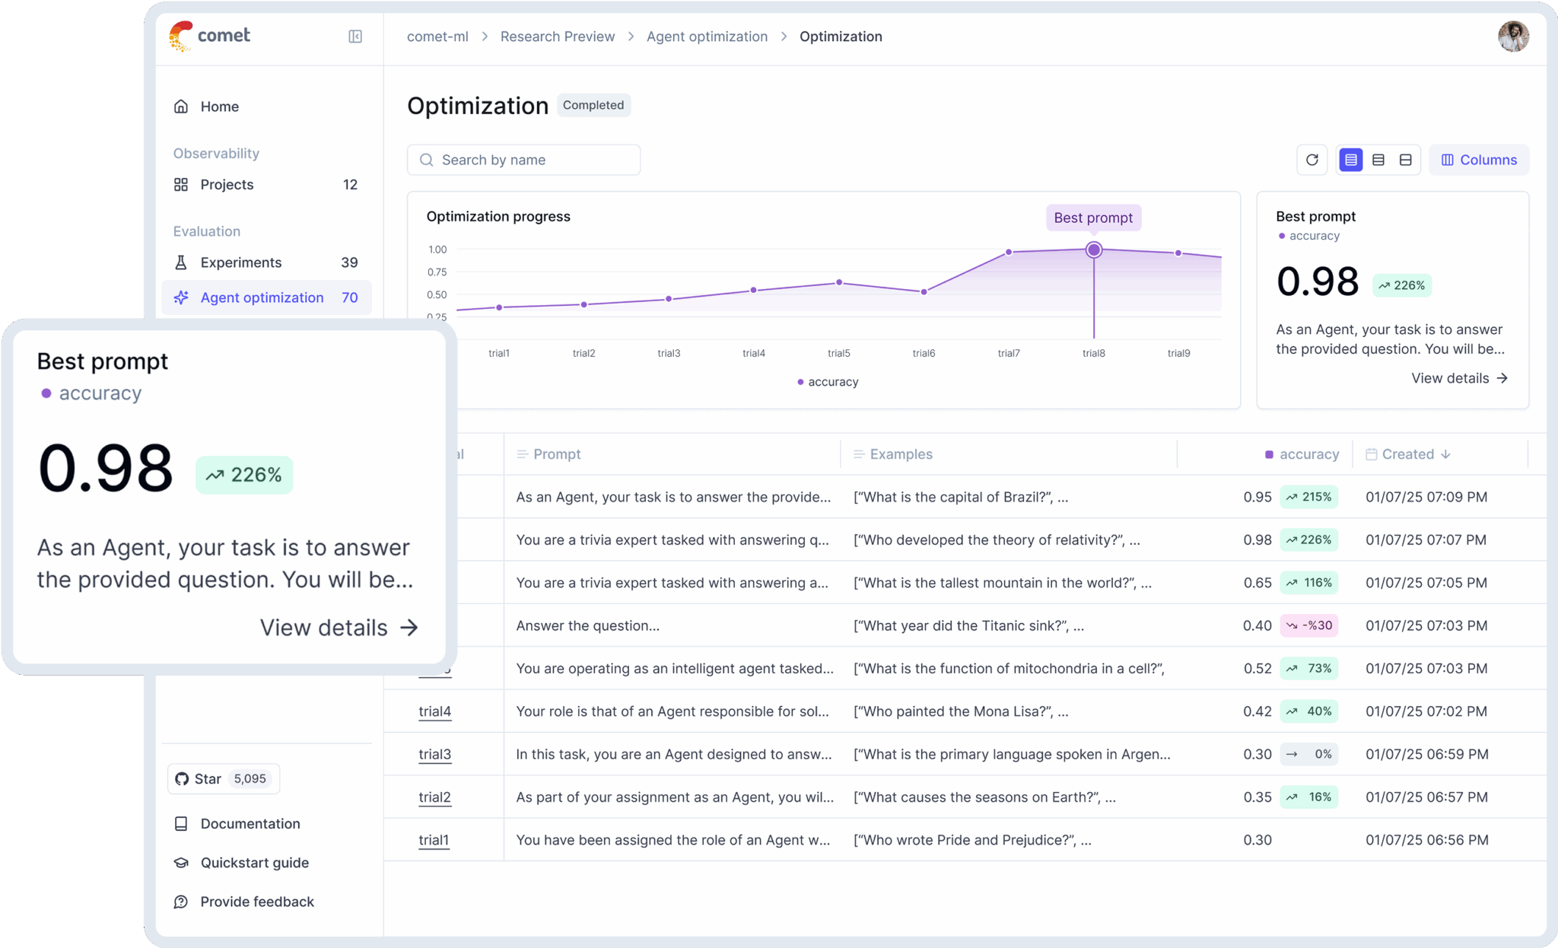Screen dimensions: 1558x948
Task: Click the Documentation book icon
Action: [181, 823]
